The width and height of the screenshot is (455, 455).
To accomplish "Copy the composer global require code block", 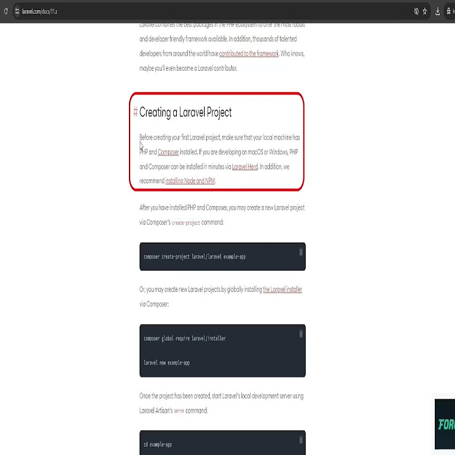I will (x=301, y=334).
